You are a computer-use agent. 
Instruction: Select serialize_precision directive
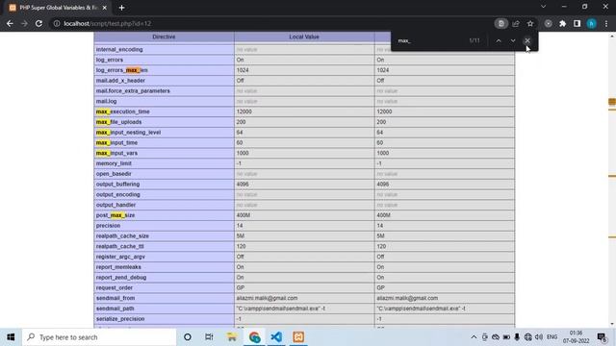point(120,319)
